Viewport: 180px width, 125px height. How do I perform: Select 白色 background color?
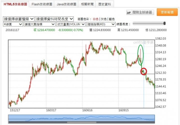(x=96, y=19)
